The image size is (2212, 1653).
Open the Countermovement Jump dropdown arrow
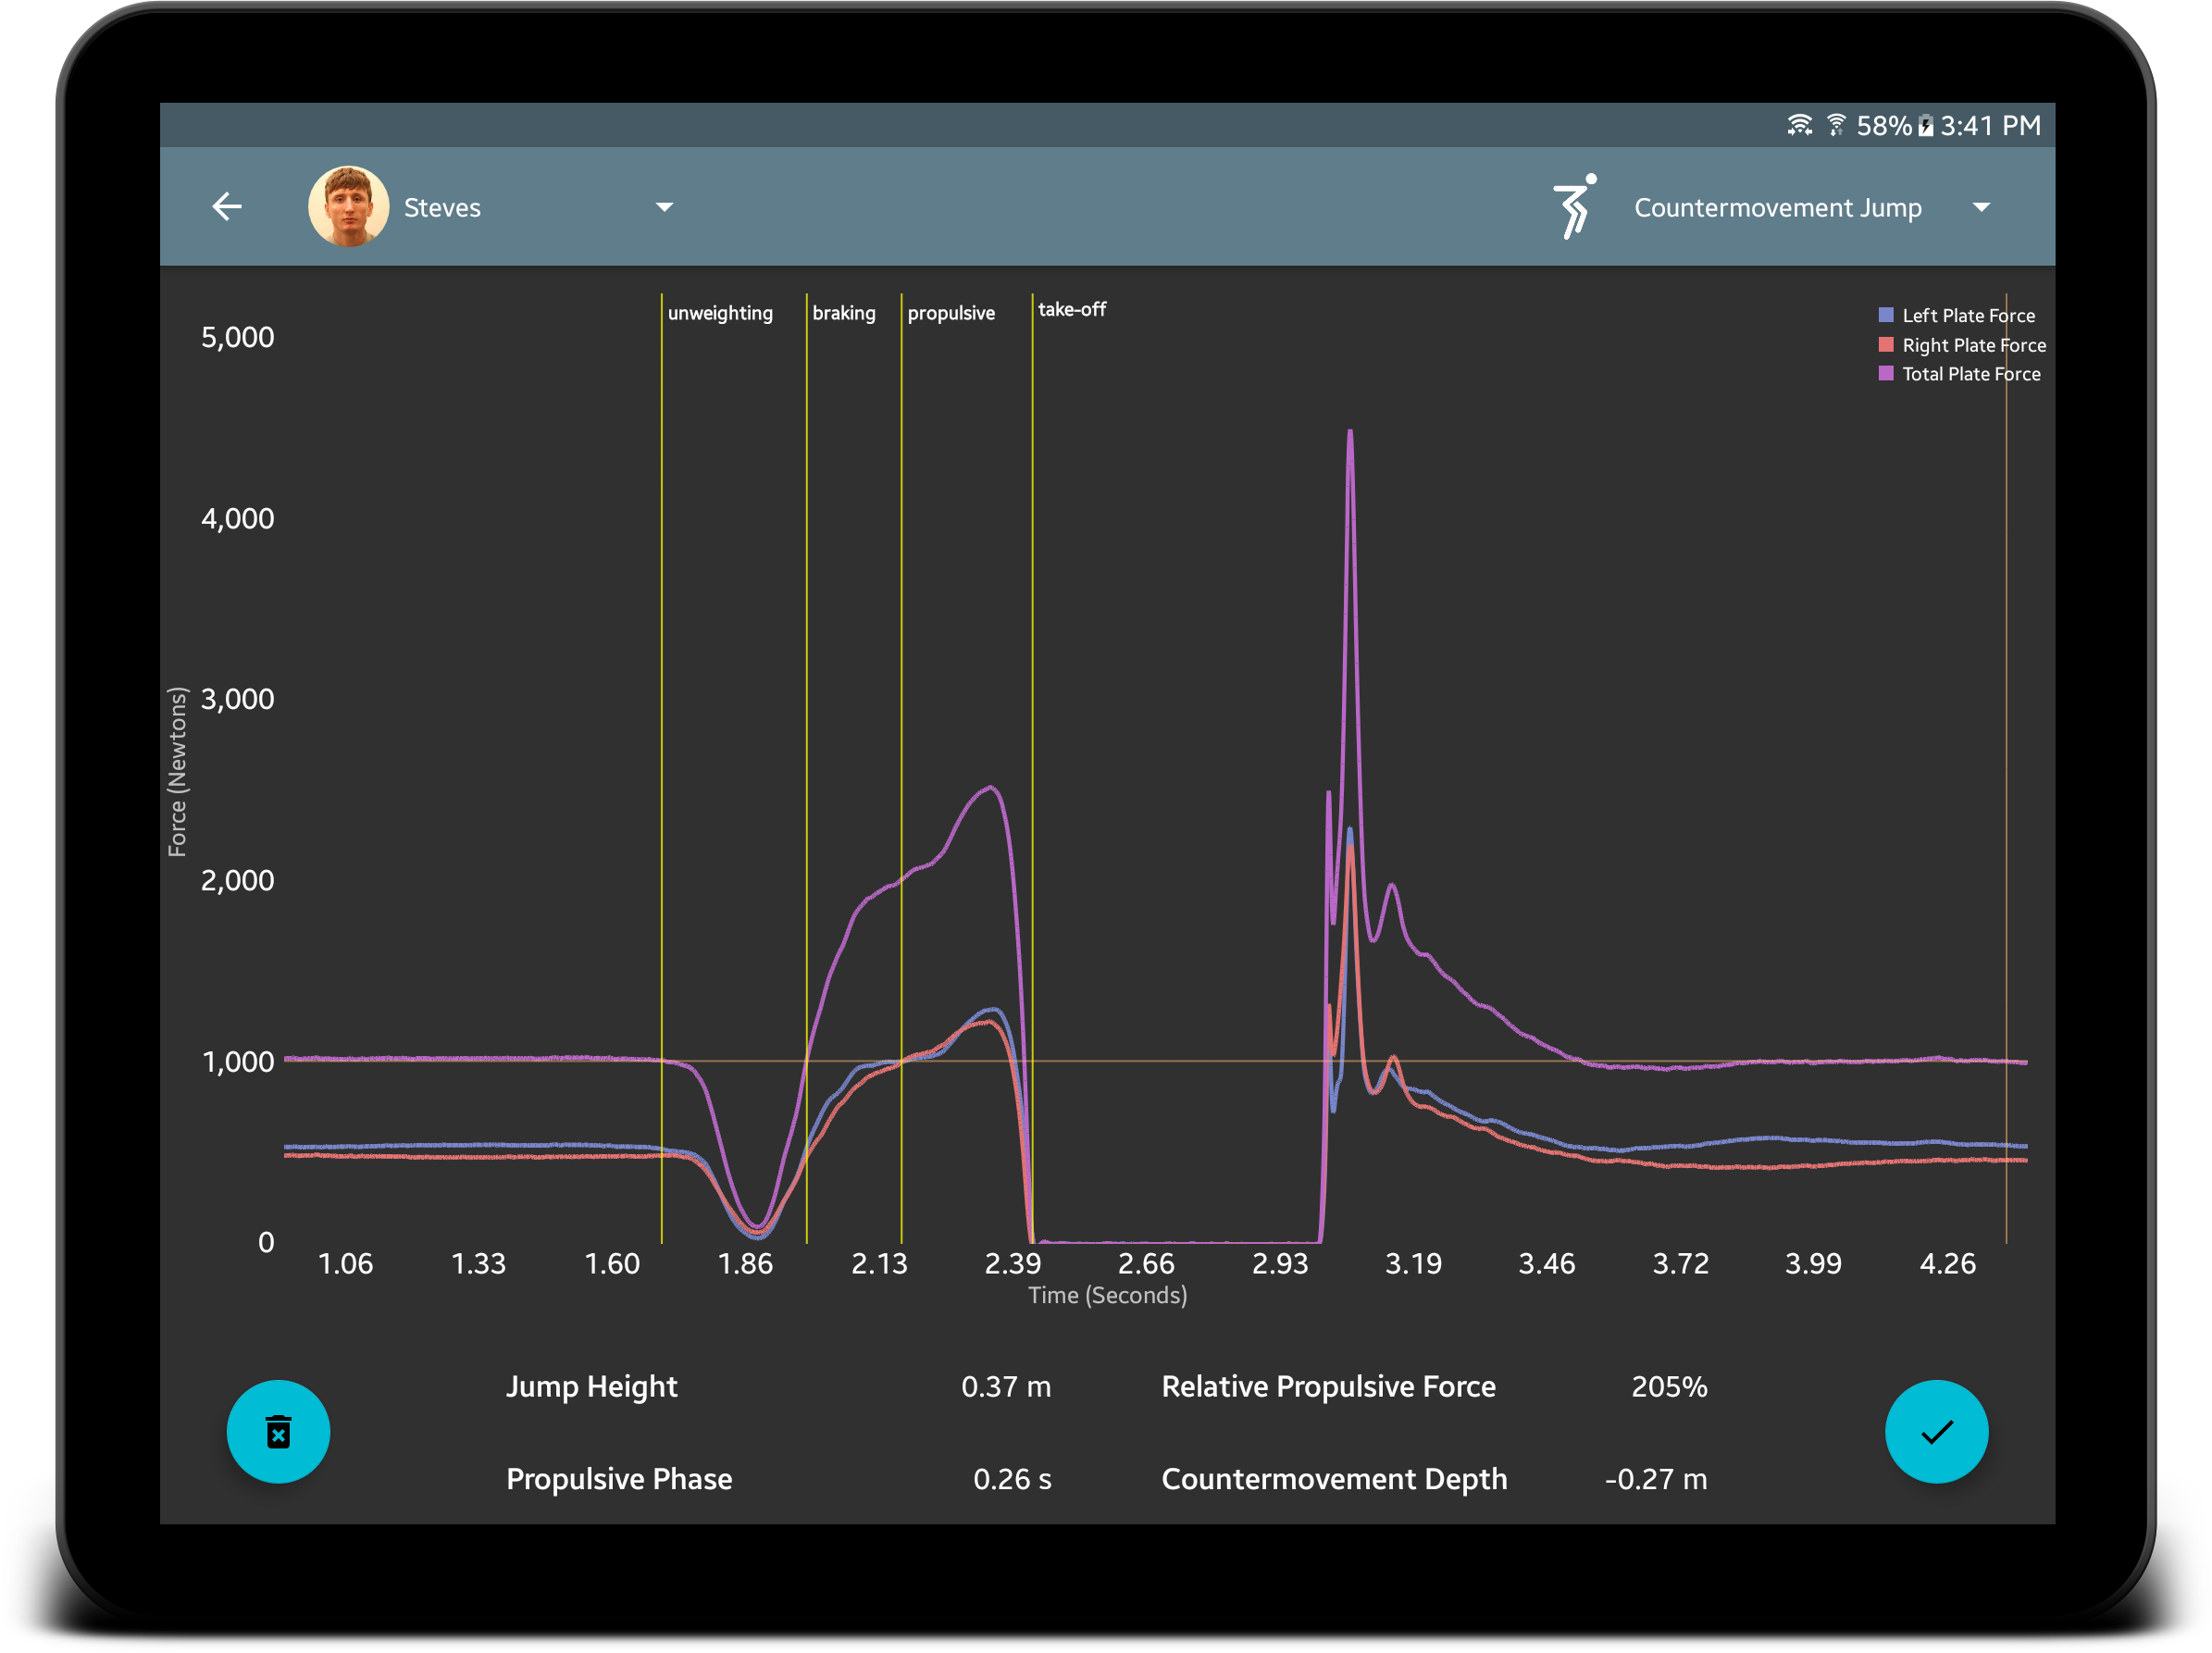1980,207
